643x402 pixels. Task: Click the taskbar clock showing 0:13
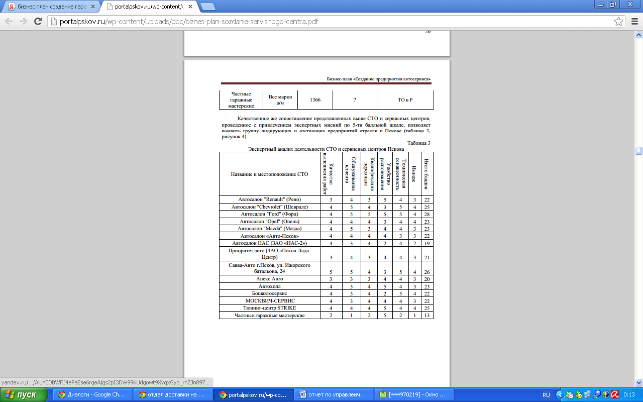628,395
